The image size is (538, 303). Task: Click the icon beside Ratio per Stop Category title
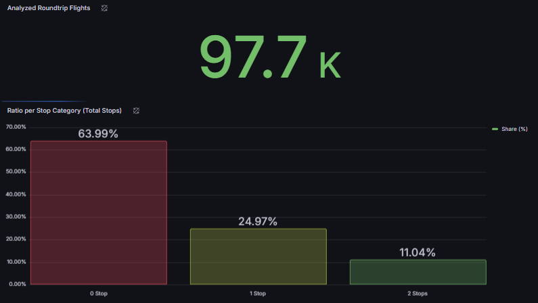coord(136,110)
